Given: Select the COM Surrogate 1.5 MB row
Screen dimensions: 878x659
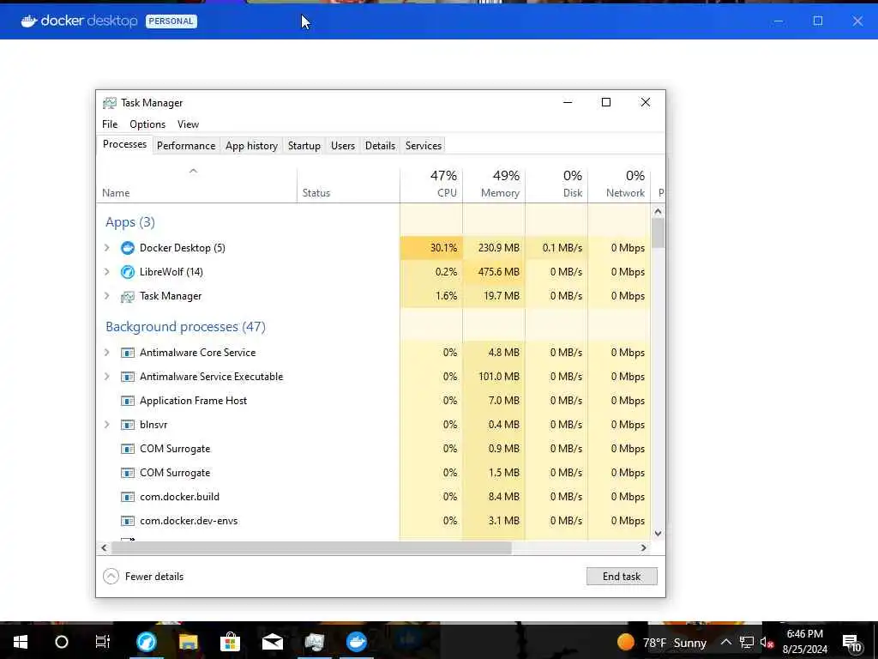Looking at the screenshot, I should 374,473.
